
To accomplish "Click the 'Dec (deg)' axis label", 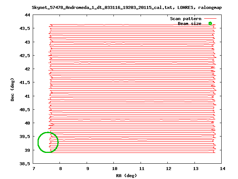I will (x=12, y=89).
